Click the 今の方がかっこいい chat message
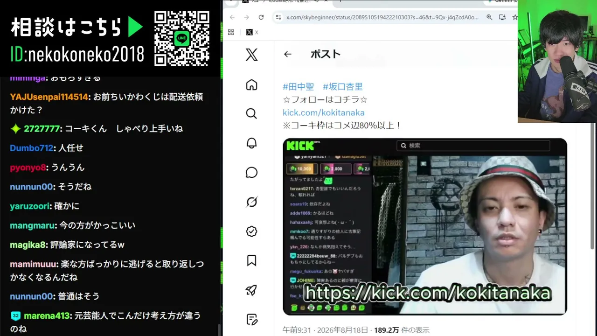Viewport: 597px width, 336px height. tap(97, 225)
